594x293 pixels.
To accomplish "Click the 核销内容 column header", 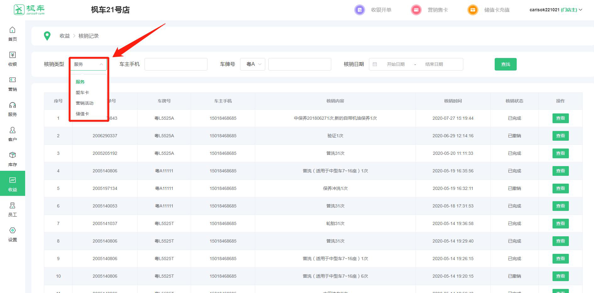I will pos(335,101).
